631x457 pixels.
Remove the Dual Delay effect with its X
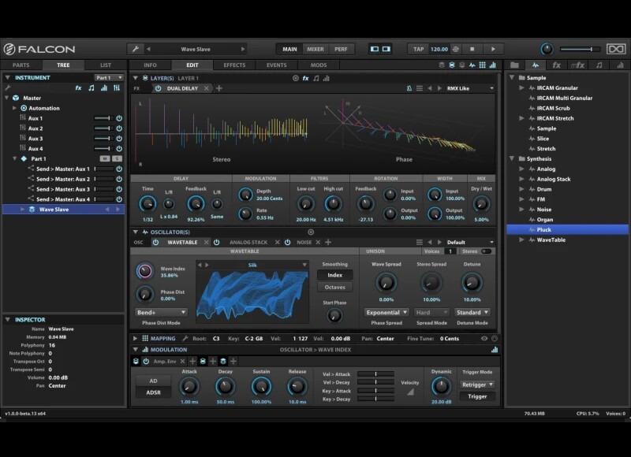pos(207,88)
